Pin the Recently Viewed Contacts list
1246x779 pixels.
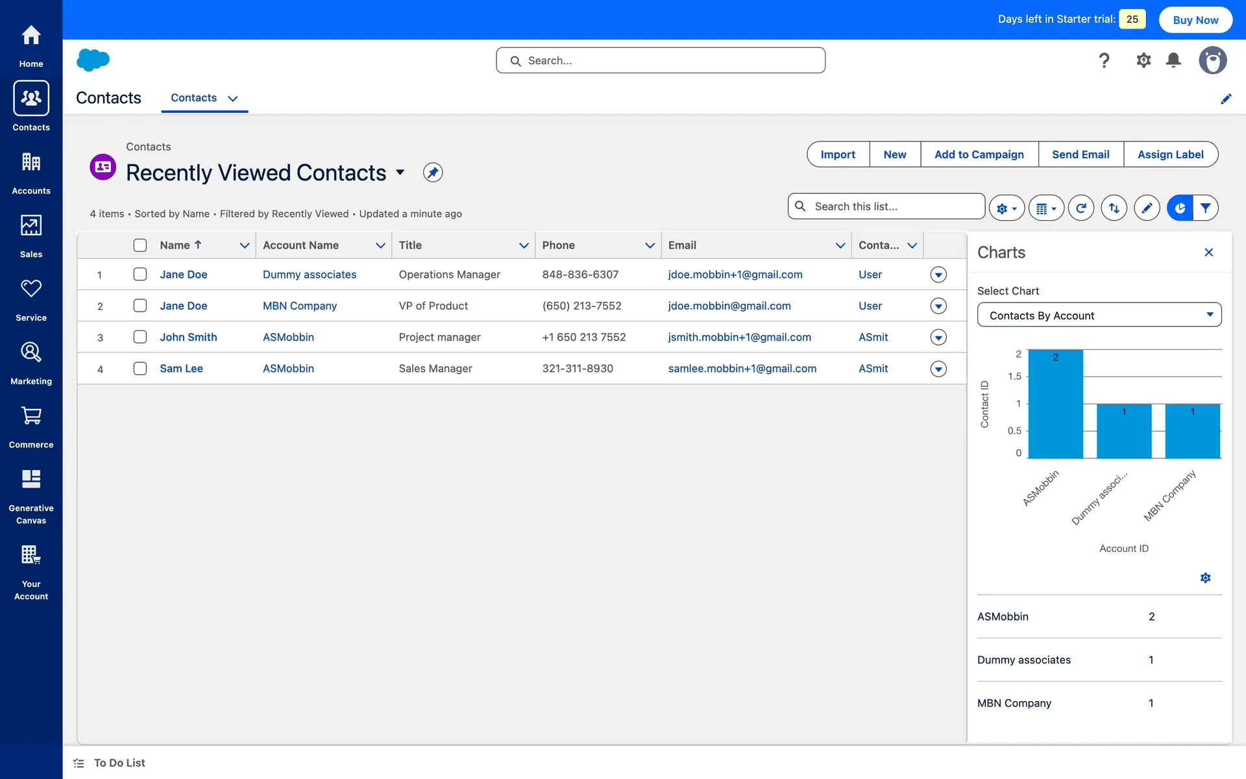pyautogui.click(x=433, y=173)
